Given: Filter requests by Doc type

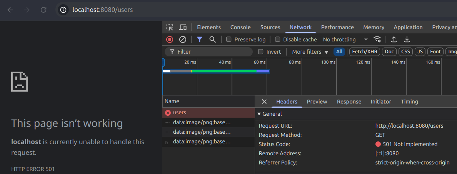Looking at the screenshot, I should coord(389,52).
